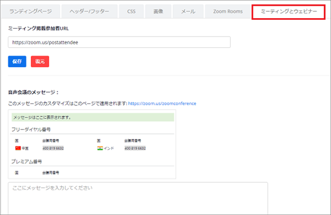Select the ミーティングとウェビナー tab
Image resolution: width=331 pixels, height=215 pixels.
click(288, 12)
